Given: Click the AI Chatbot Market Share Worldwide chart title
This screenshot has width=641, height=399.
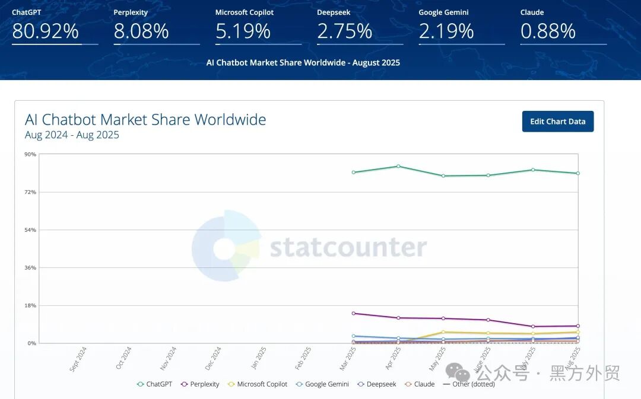Looking at the screenshot, I should coord(145,120).
